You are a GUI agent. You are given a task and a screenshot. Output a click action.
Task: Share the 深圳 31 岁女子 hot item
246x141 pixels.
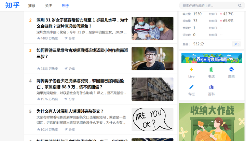pos(70,38)
